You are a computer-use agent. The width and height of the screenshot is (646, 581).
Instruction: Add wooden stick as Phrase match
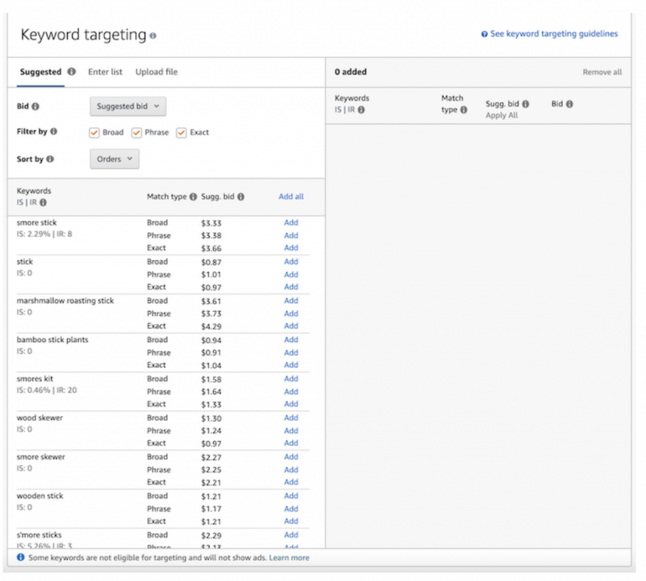(291, 509)
